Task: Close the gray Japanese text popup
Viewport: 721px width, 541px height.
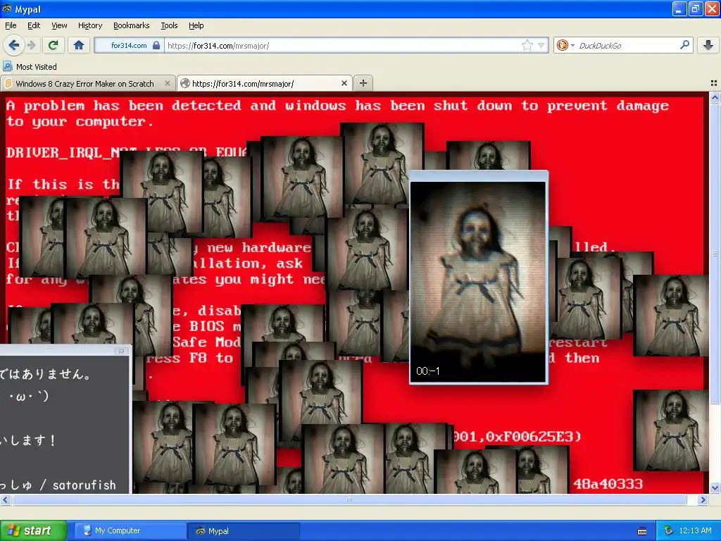Action: pos(121,351)
